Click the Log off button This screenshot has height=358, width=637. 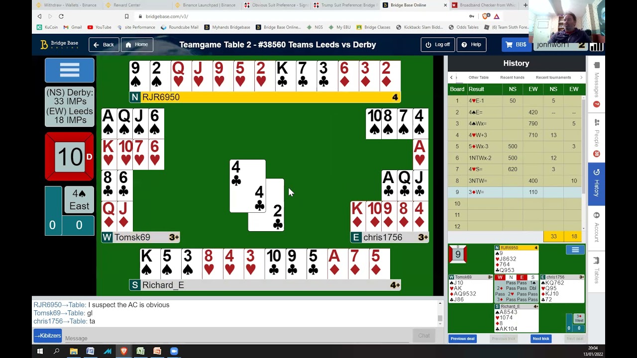pyautogui.click(x=437, y=45)
